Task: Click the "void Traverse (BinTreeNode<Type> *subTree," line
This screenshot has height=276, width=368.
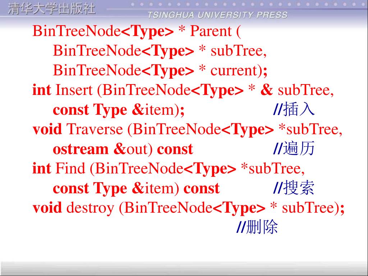Action: pyautogui.click(x=188, y=129)
